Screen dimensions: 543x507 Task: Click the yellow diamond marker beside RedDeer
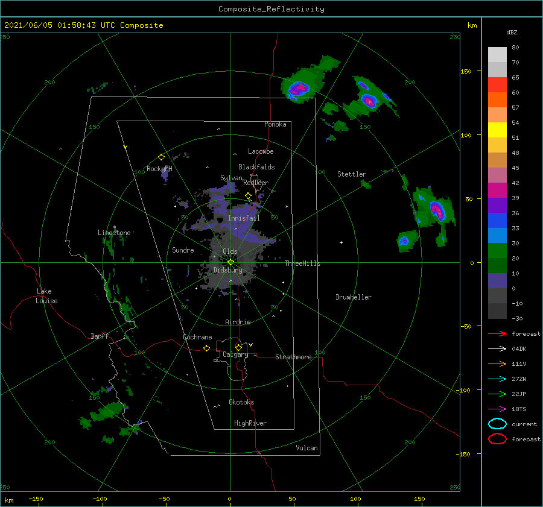click(x=249, y=196)
